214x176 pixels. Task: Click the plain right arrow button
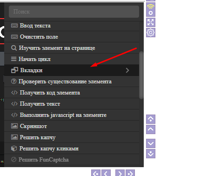tap(120, 173)
